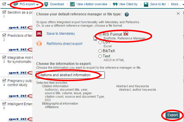The width and height of the screenshot is (184, 122).
Task: Click the 'Bibliographical information' text
Action: click(x=60, y=103)
